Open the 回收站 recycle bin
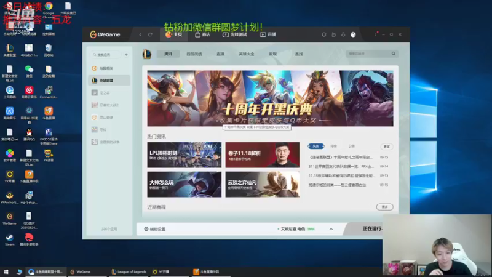Screen dimensions: 492x277 49,50
